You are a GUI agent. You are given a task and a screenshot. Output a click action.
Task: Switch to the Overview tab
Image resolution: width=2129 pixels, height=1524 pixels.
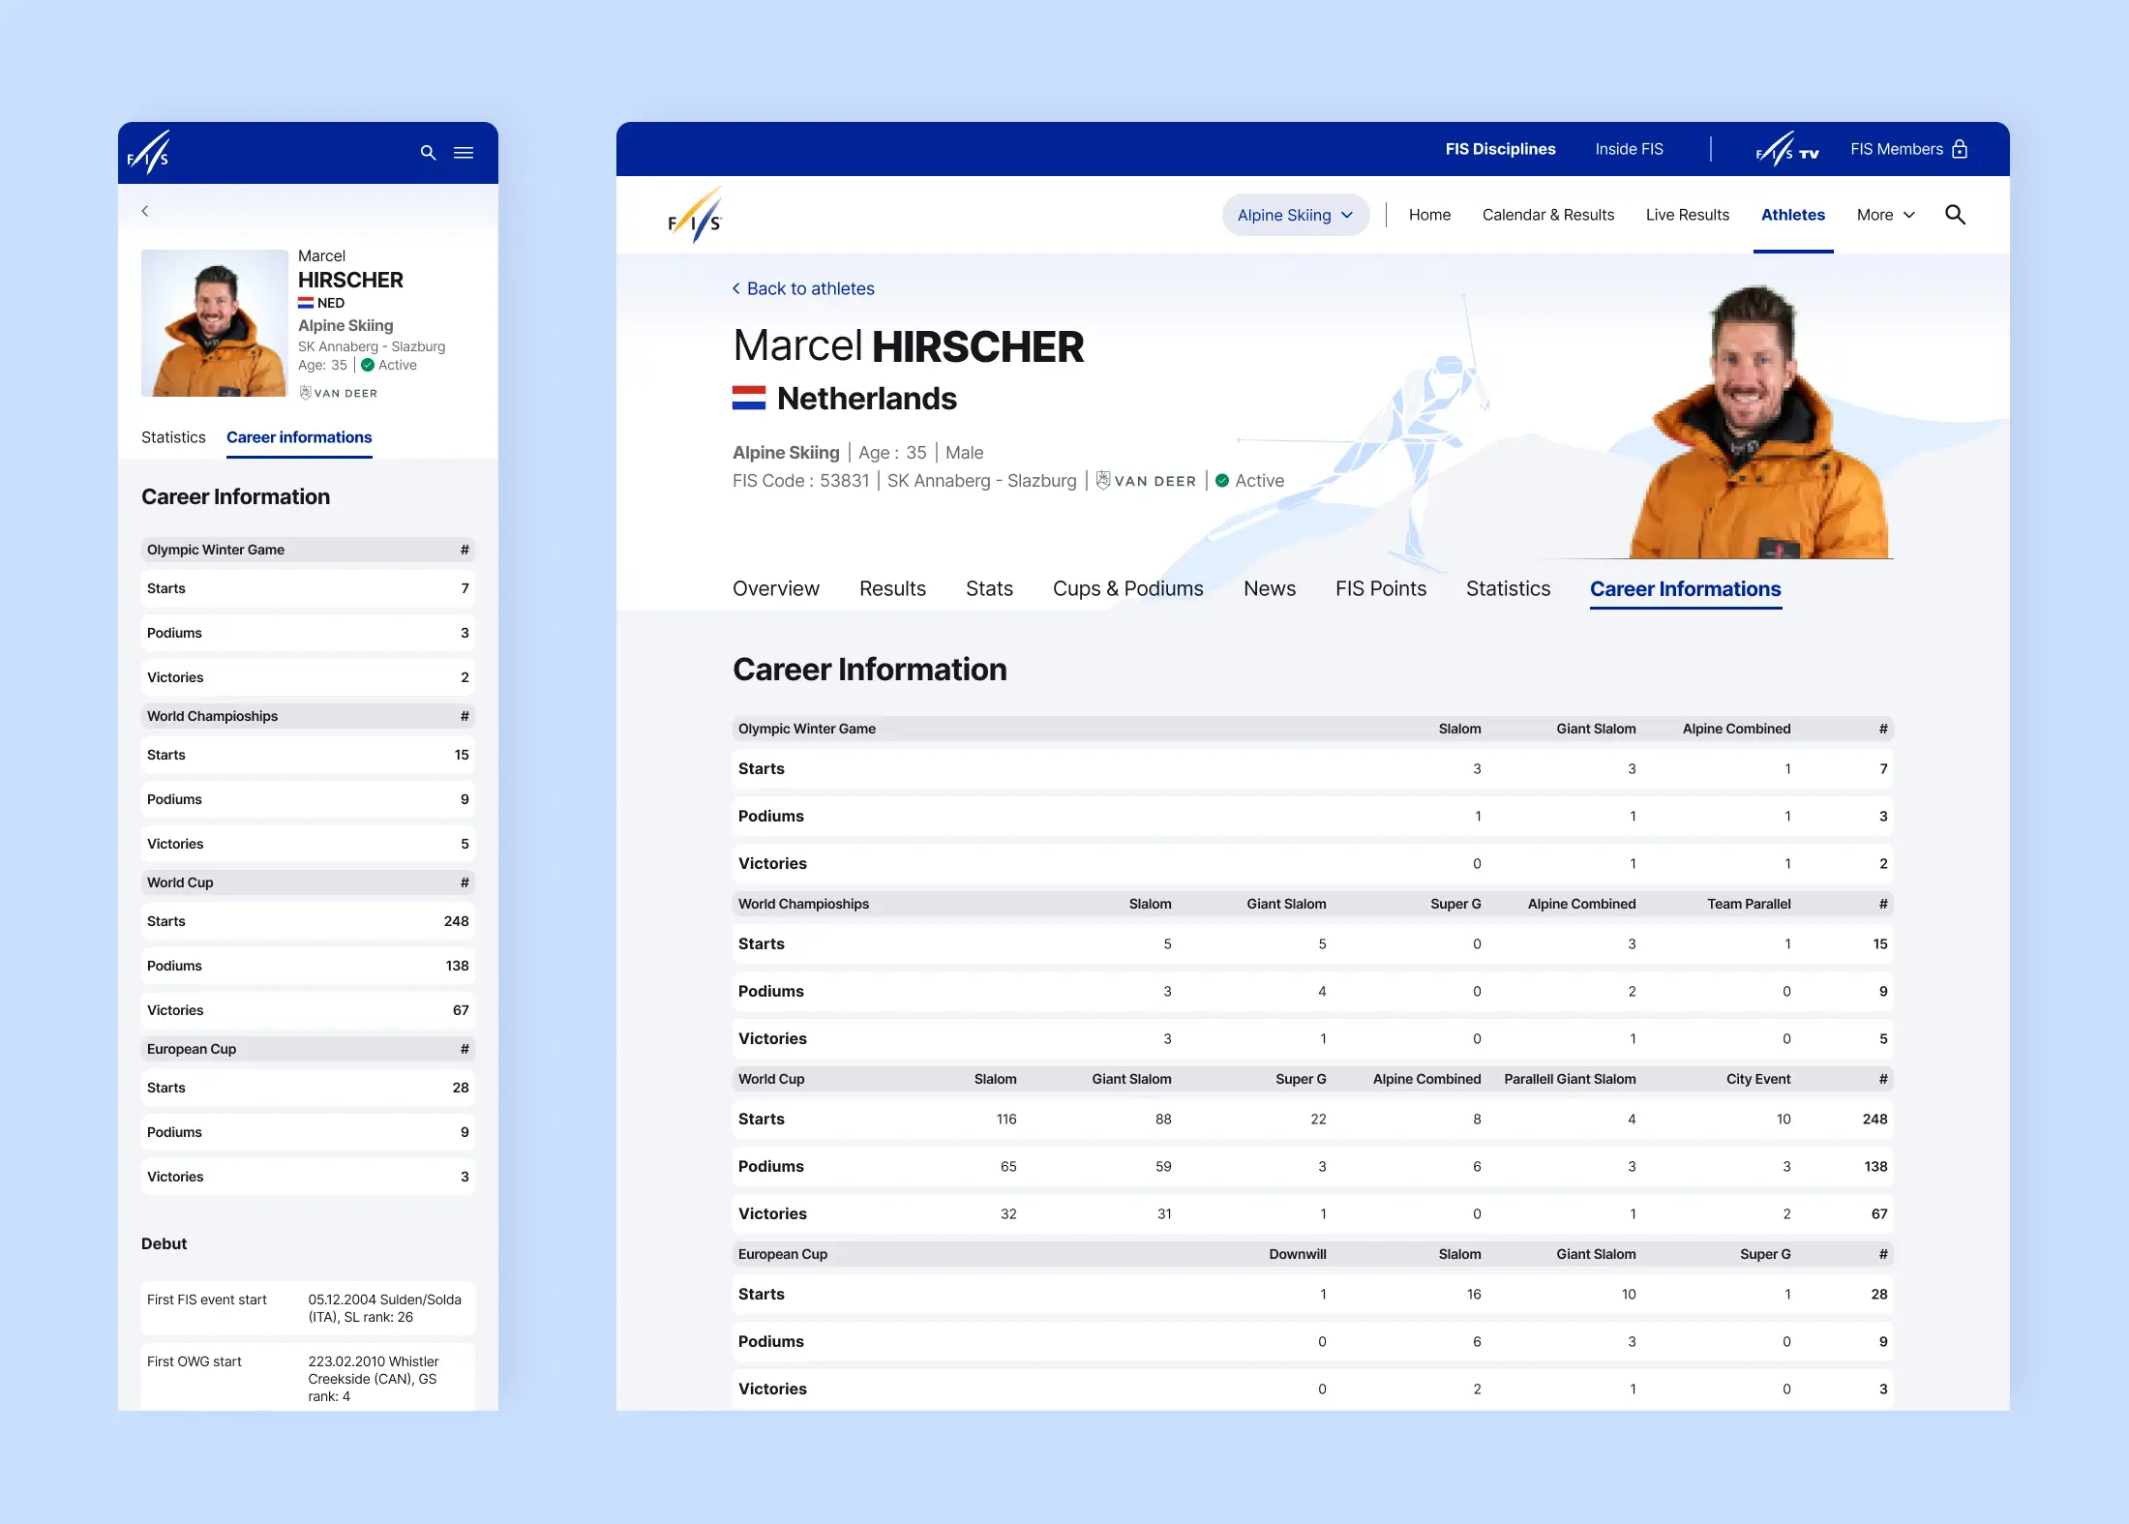pyautogui.click(x=775, y=588)
